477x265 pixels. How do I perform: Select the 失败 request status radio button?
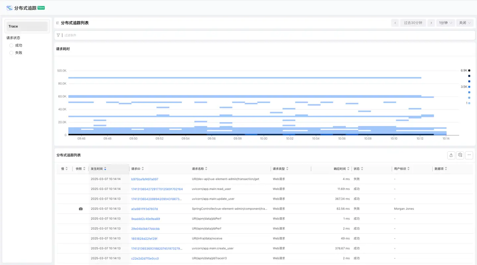(x=11, y=53)
